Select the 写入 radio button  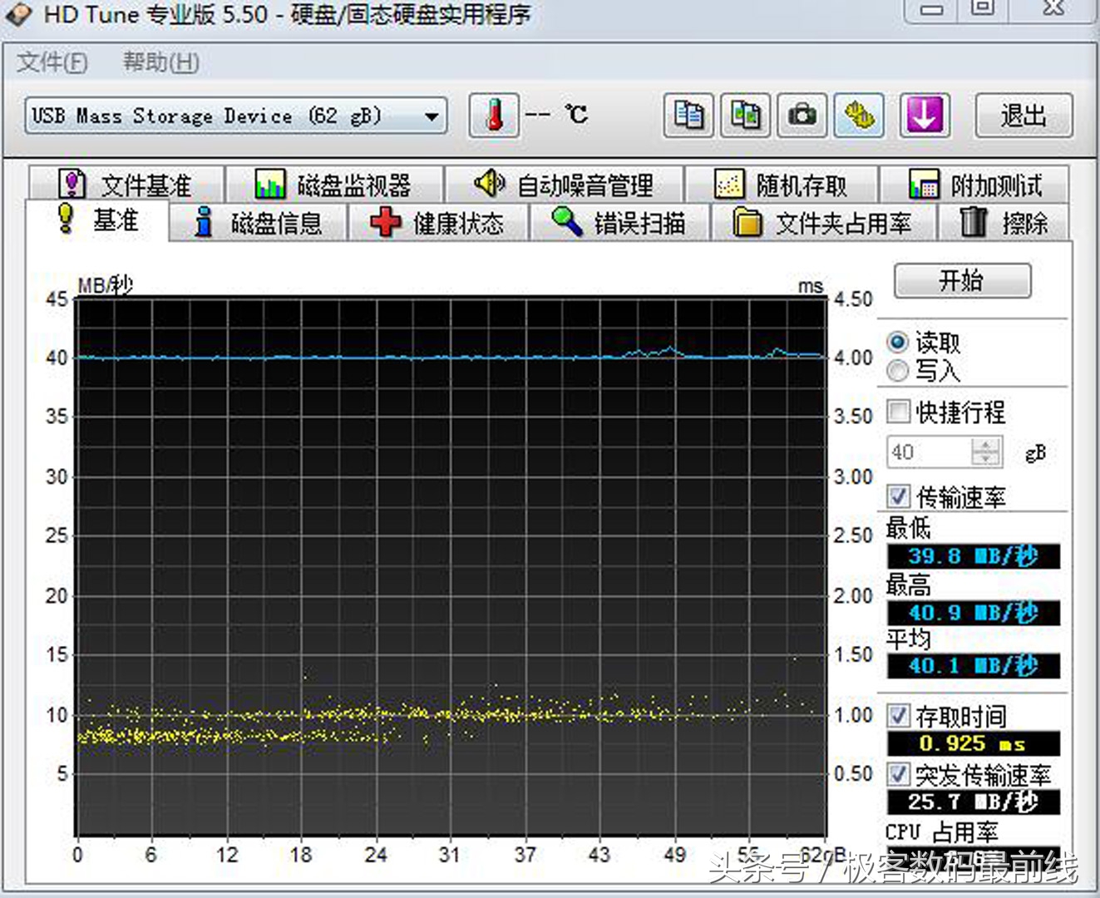[898, 372]
